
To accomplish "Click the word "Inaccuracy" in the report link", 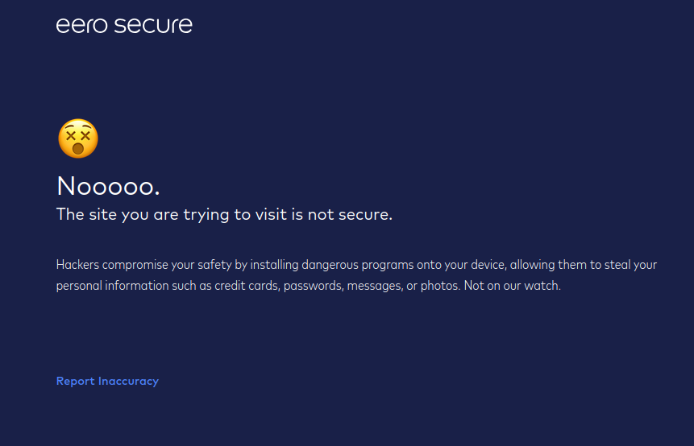I will pos(128,381).
